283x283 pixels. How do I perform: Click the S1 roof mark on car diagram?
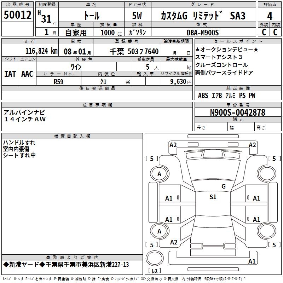pyautogui.click(x=213, y=197)
